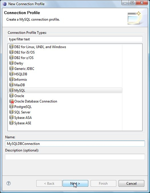Viewport: 150px width, 193px height.
Task: Click the DB2 for Linux database icon
Action: [x=11, y=47]
